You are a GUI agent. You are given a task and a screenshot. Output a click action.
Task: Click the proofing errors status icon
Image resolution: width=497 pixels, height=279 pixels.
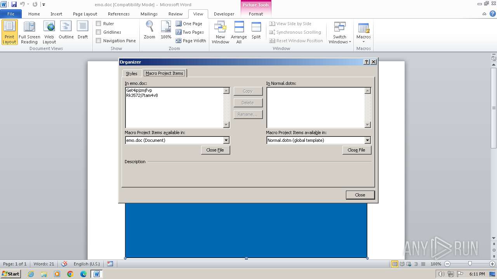64,264
